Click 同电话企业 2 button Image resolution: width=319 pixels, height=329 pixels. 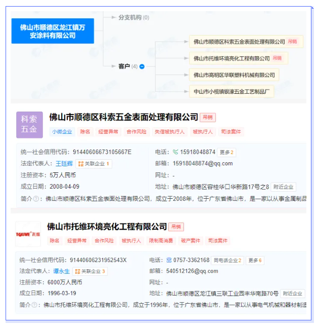227,260
